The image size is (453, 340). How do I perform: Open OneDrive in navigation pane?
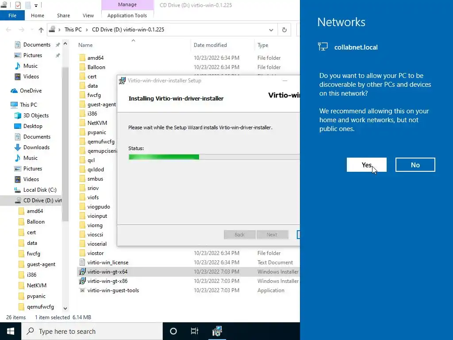coord(31,90)
